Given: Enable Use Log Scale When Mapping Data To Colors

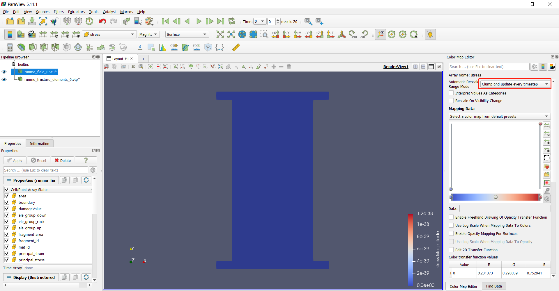Looking at the screenshot, I should pyautogui.click(x=451, y=225).
